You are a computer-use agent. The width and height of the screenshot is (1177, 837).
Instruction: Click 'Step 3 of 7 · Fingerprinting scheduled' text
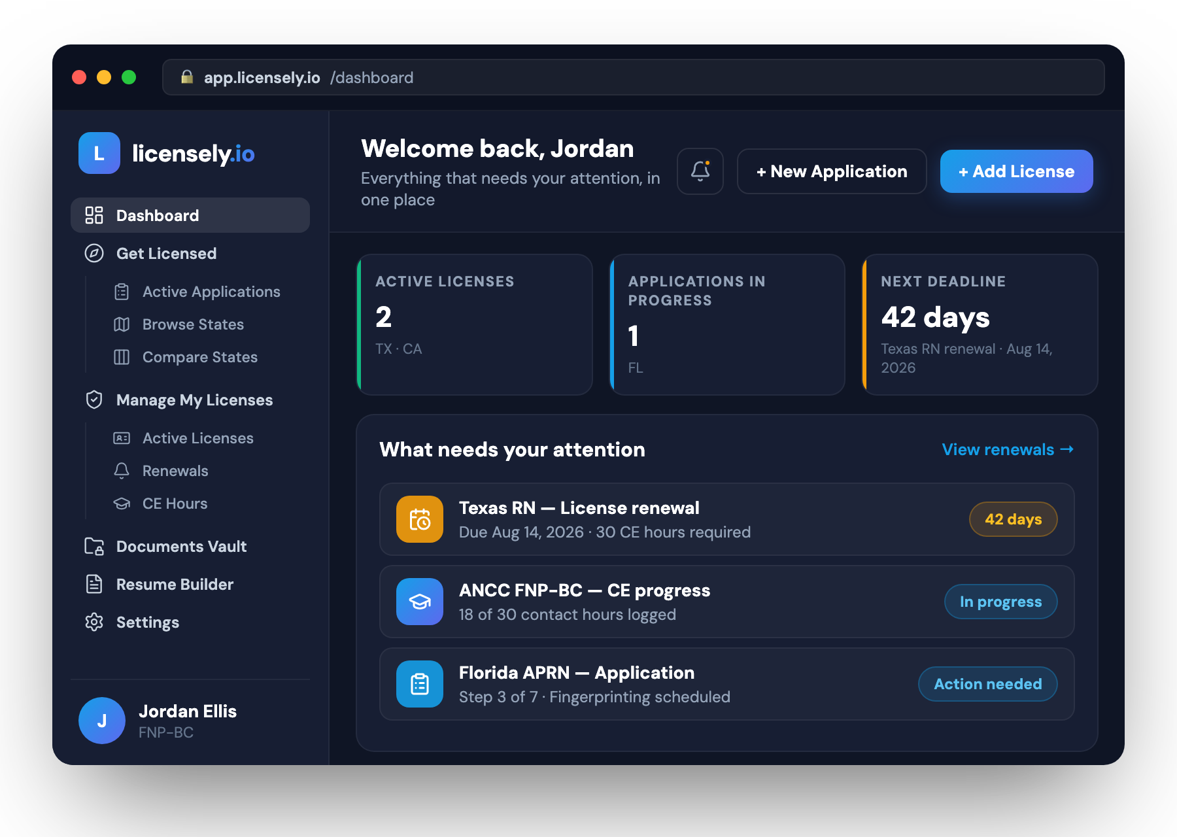594,697
